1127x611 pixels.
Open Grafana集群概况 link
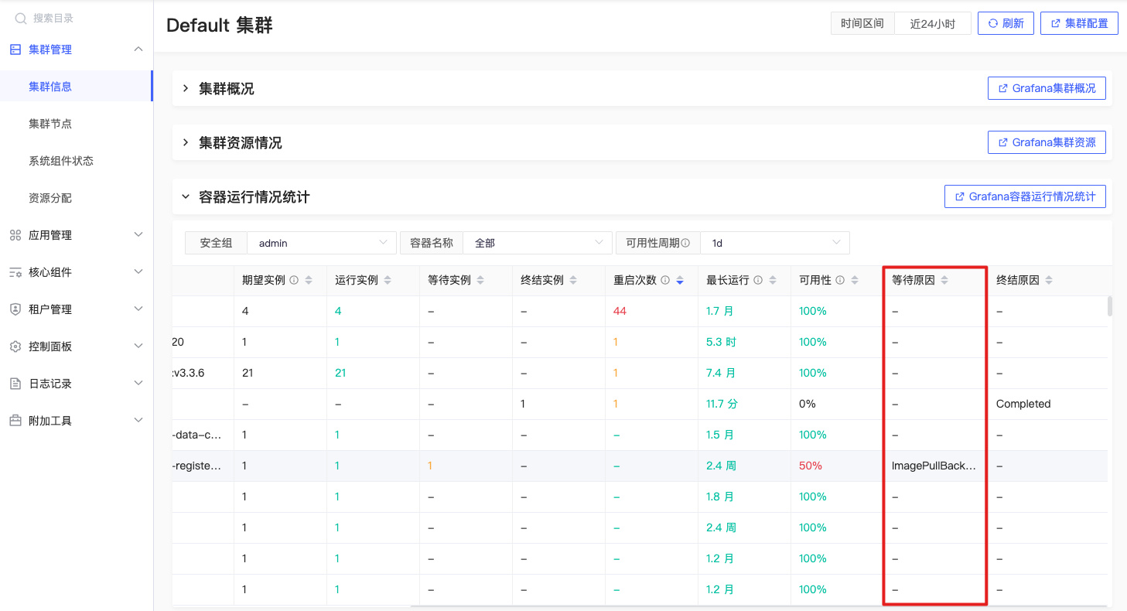pos(1047,88)
